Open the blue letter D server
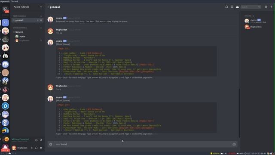The image size is (275, 155). 5,106
